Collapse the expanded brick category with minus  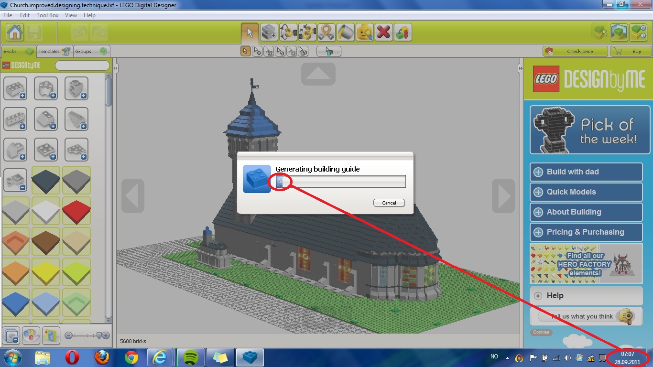(x=15, y=180)
